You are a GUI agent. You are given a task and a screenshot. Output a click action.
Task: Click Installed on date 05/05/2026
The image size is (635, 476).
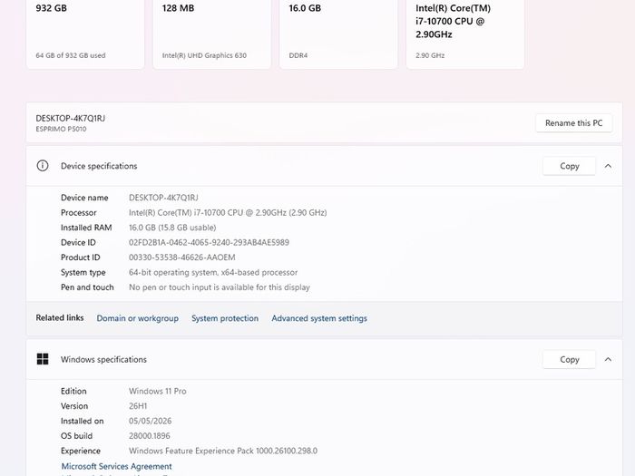click(151, 421)
